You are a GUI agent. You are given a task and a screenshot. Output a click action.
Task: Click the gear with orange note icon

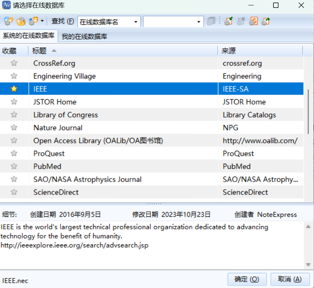click(x=33, y=21)
